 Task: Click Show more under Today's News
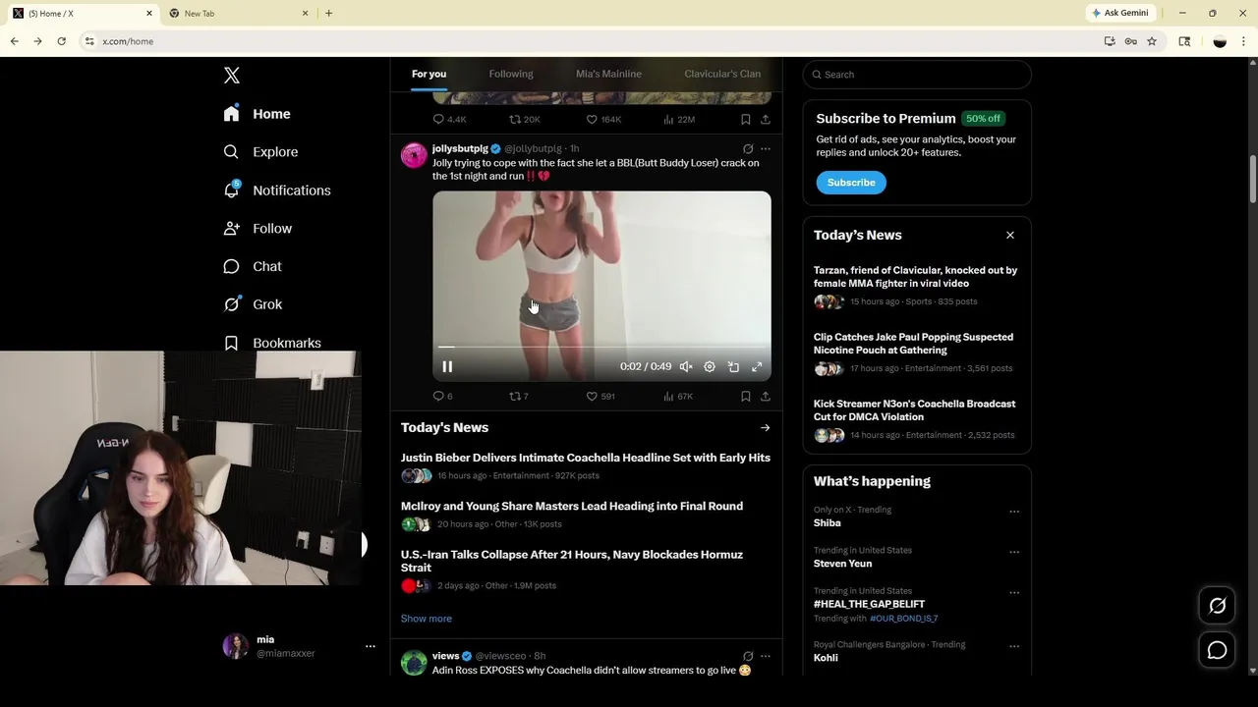427,619
